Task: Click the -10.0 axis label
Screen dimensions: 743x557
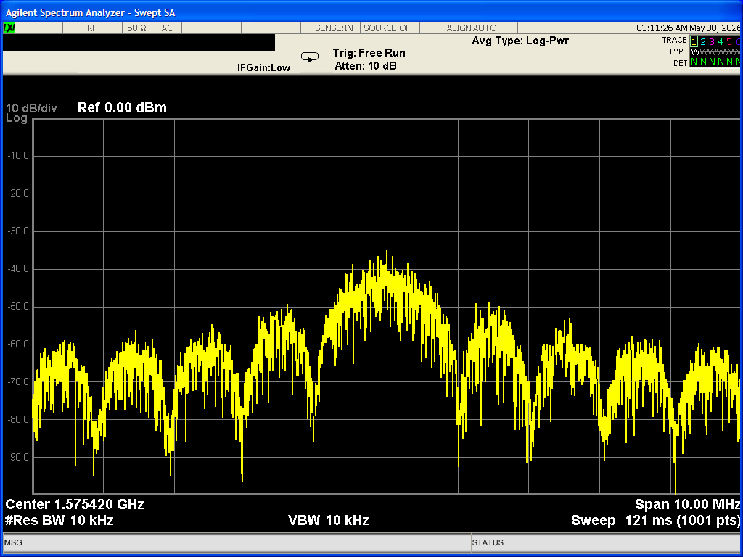Action: 18,156
